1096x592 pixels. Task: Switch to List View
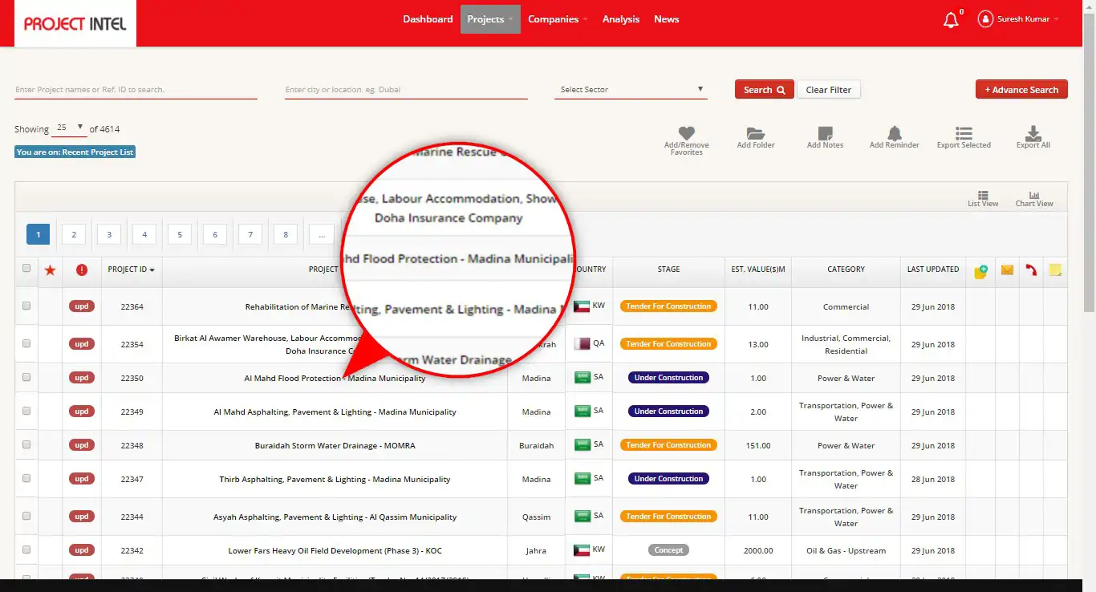[983, 199]
